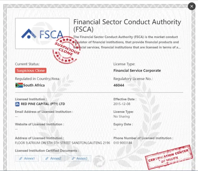The height and width of the screenshot is (171, 198).
Task: Click the FSCA icon beside Red Pine Capital
Action: pyautogui.click(x=17, y=104)
